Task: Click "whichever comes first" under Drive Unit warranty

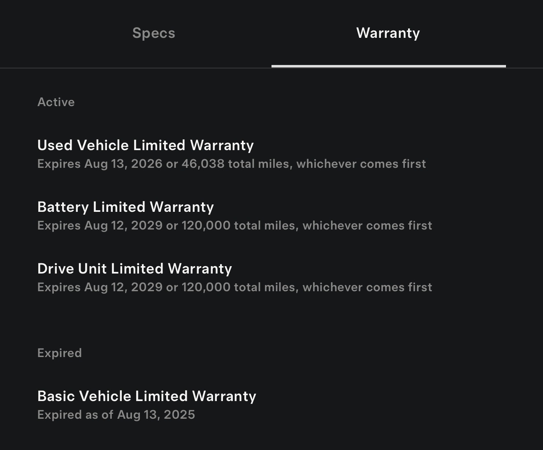Action: coord(367,287)
